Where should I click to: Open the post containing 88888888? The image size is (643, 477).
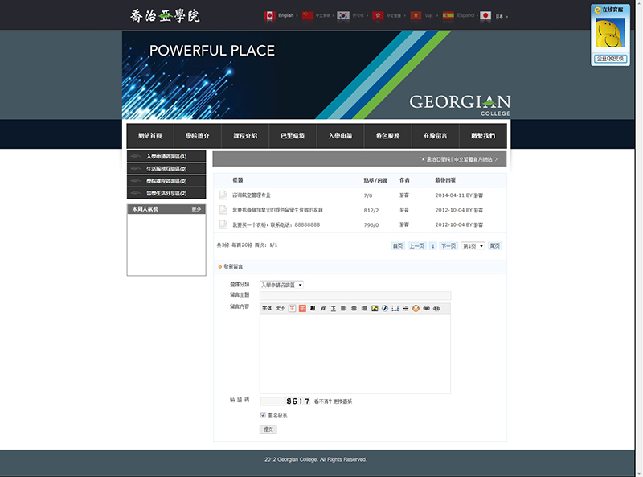[x=276, y=225]
